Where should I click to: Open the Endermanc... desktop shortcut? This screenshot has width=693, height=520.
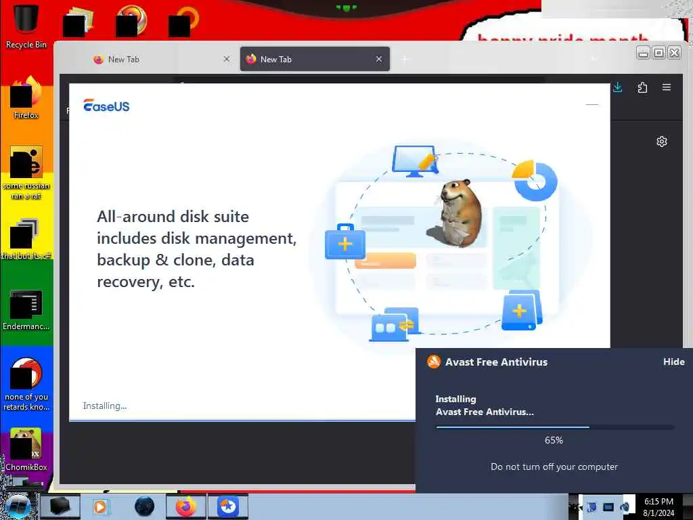(26, 309)
